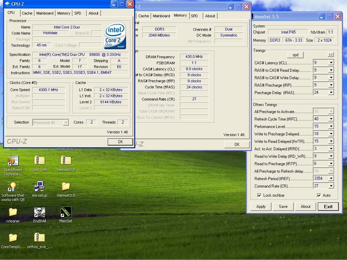
Task: Expand Read to Write Delay (tRD_WR) dropdown
Action: click(331, 156)
